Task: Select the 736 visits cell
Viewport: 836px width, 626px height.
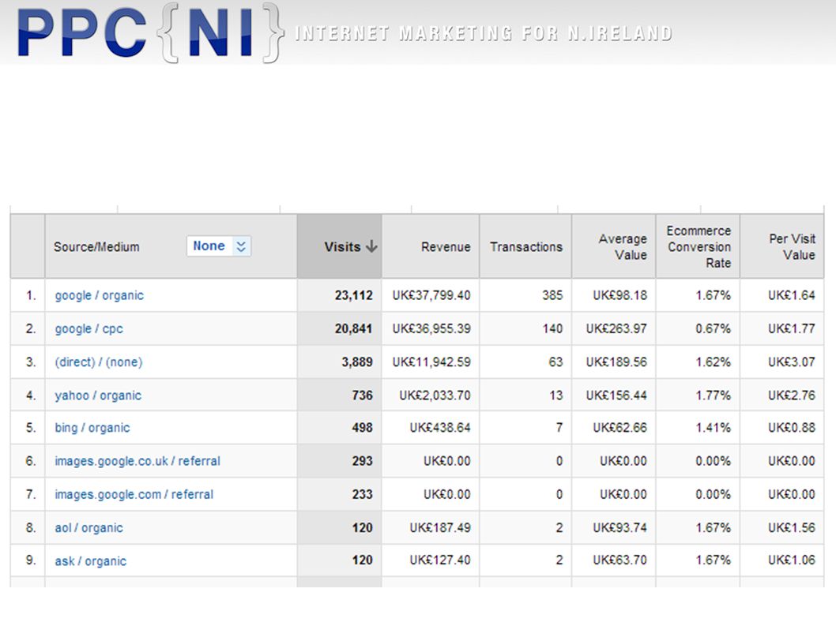Action: (340, 395)
